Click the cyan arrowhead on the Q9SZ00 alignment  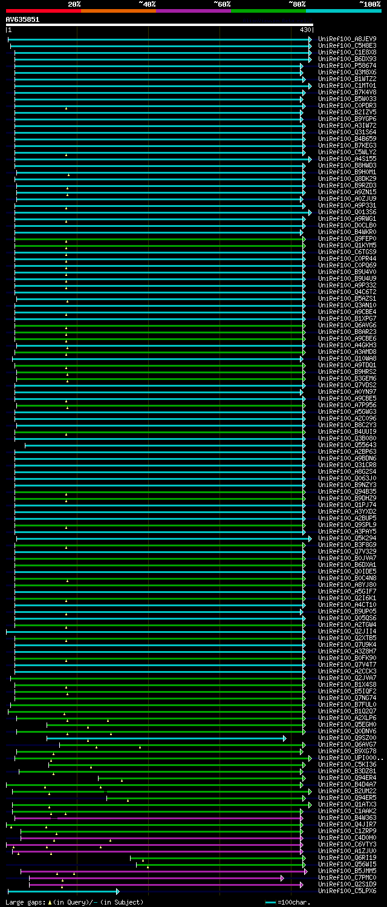point(284,738)
